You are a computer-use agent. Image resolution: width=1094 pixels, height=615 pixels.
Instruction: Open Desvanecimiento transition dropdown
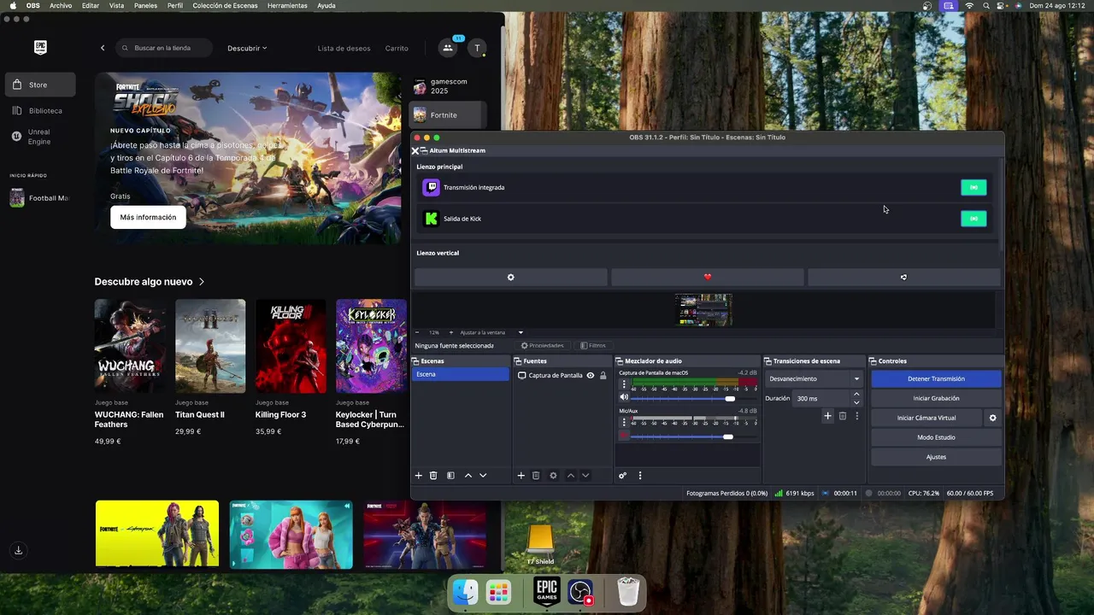(x=815, y=378)
